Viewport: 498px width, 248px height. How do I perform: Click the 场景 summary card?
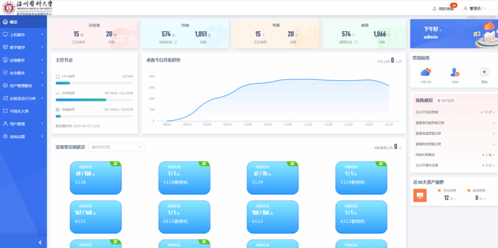[x=276, y=34]
